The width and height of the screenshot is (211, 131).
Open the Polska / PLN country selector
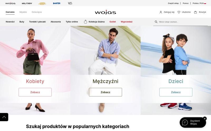199,3
